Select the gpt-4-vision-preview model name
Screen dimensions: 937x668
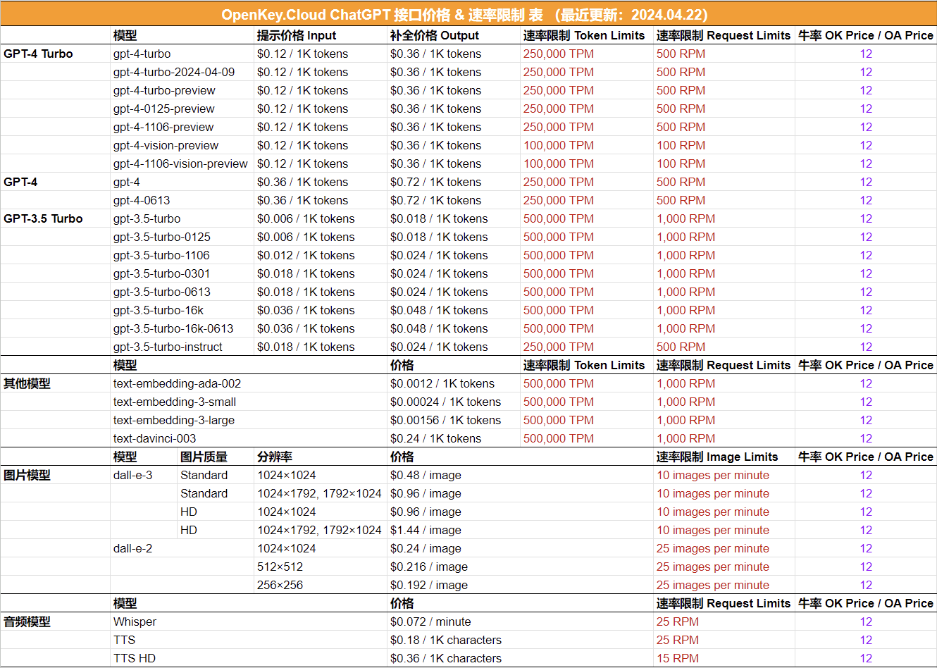tap(166, 145)
